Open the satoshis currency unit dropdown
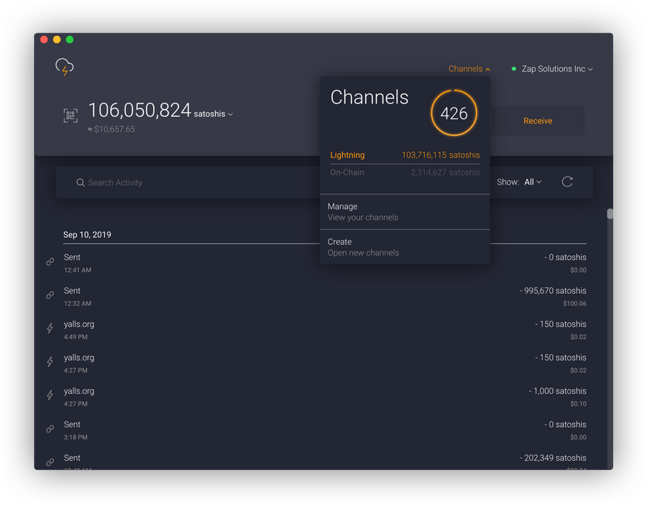 coord(214,113)
